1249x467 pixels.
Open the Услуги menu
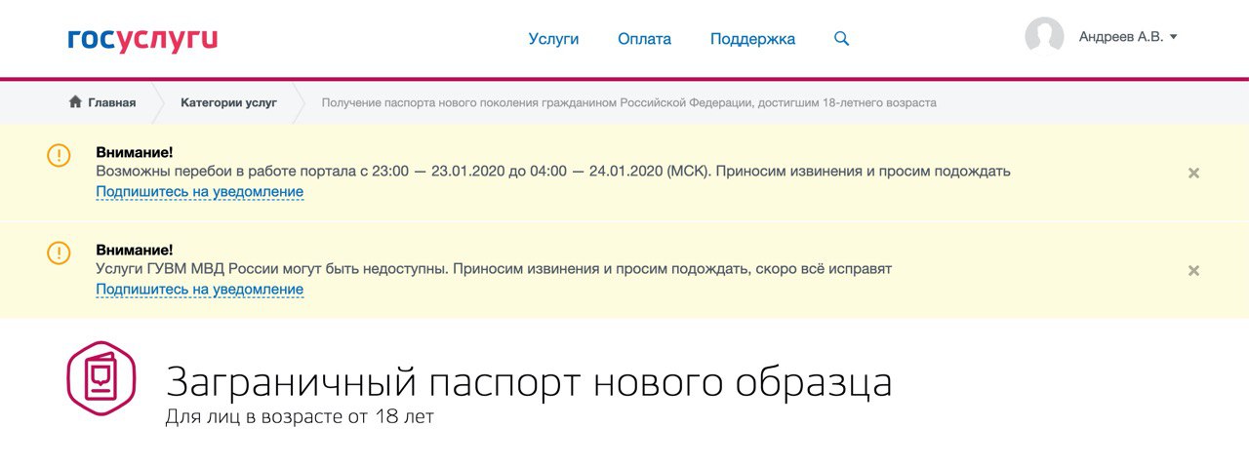click(553, 39)
